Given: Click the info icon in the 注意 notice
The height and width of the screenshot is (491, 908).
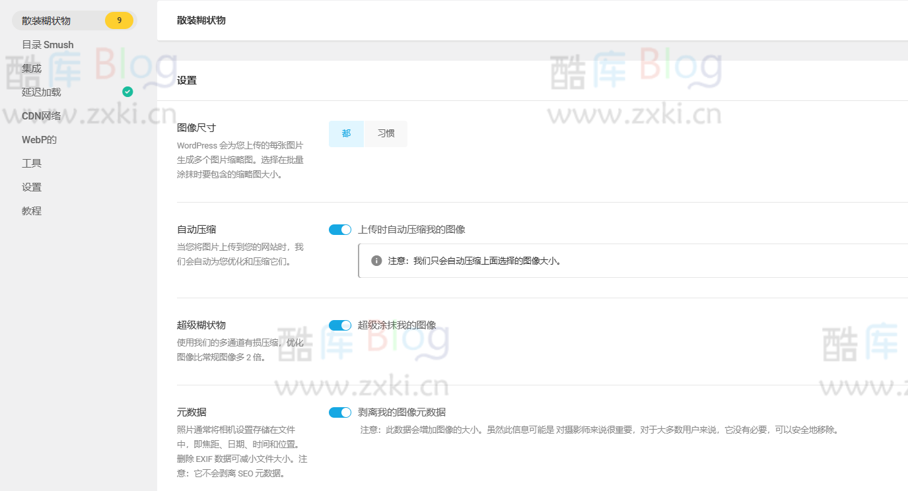Looking at the screenshot, I should click(376, 260).
